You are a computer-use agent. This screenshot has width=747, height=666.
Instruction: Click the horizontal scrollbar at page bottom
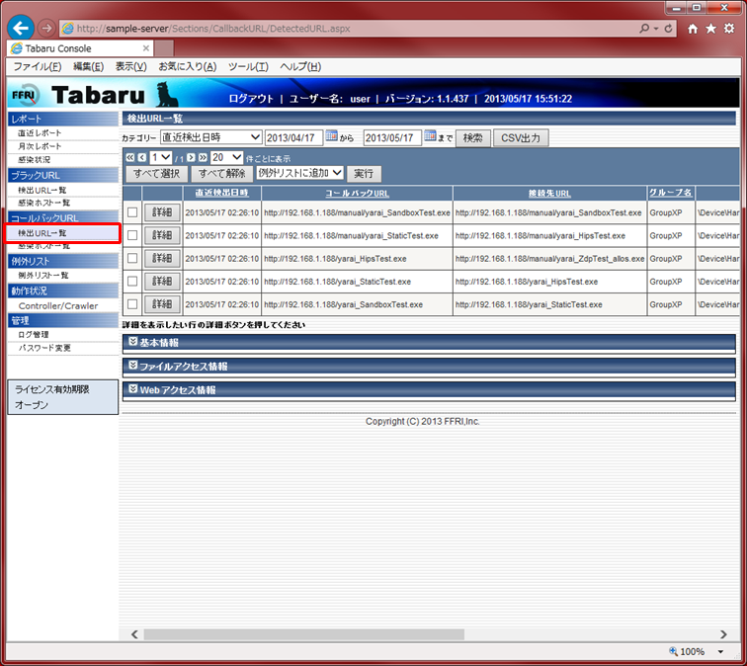pos(395,632)
